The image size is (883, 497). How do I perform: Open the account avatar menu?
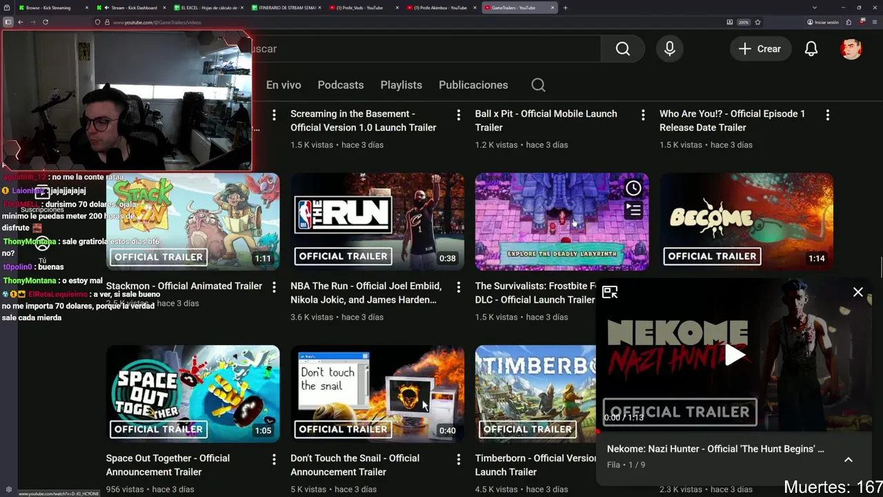(851, 49)
